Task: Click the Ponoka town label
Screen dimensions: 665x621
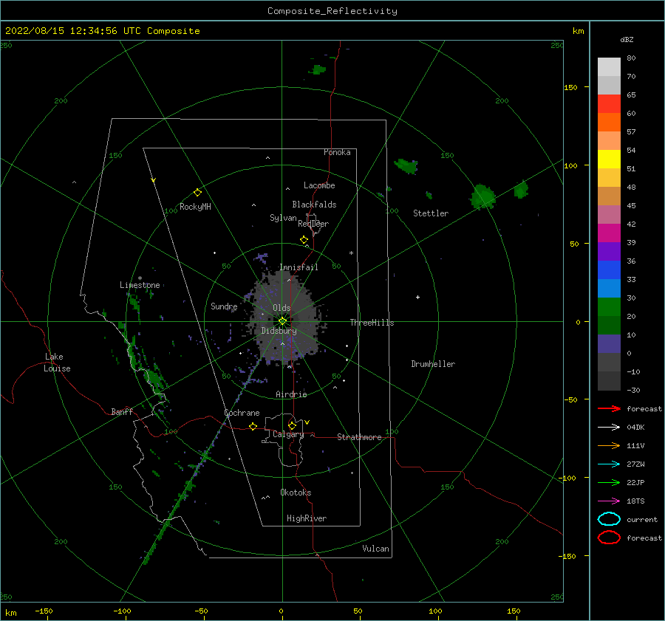Action: pos(337,152)
